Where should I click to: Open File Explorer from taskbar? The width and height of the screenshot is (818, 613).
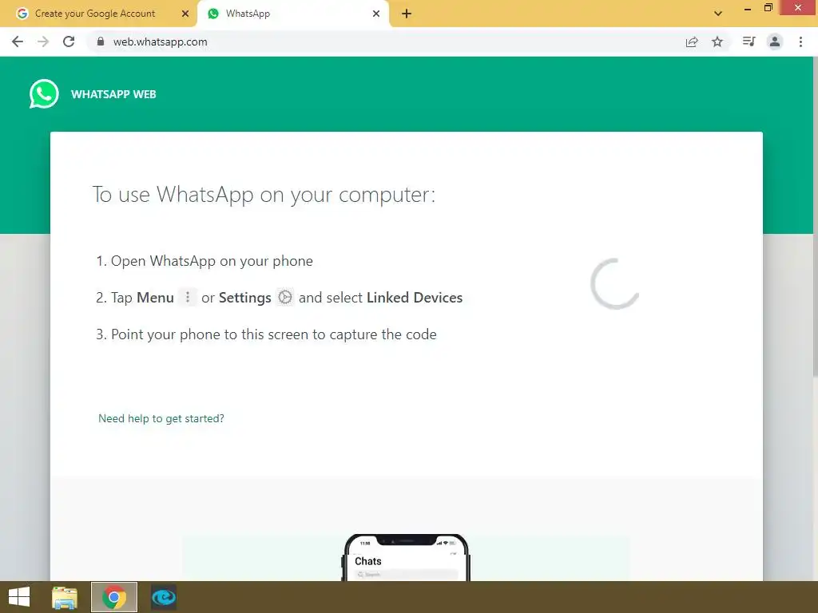point(65,597)
